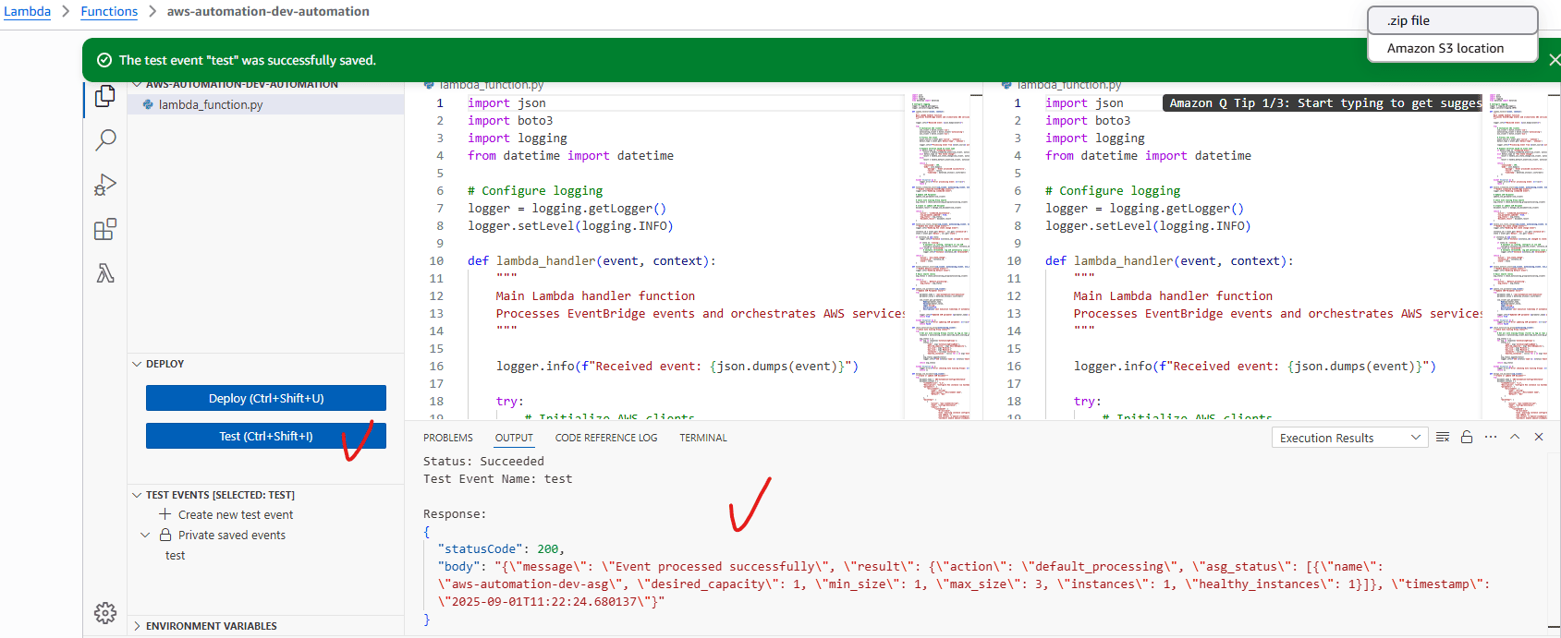Expand the ENVIRONMENT VARIABLES section

click(137, 626)
